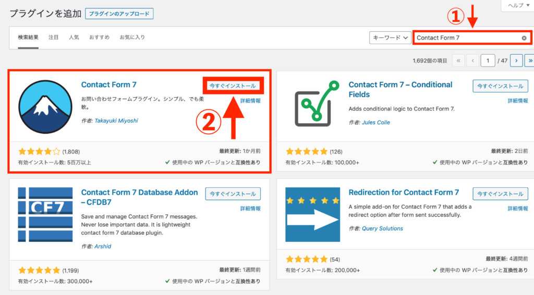Open author Jules Colle link
Viewport: 534px width, 295px height.
pos(375,122)
